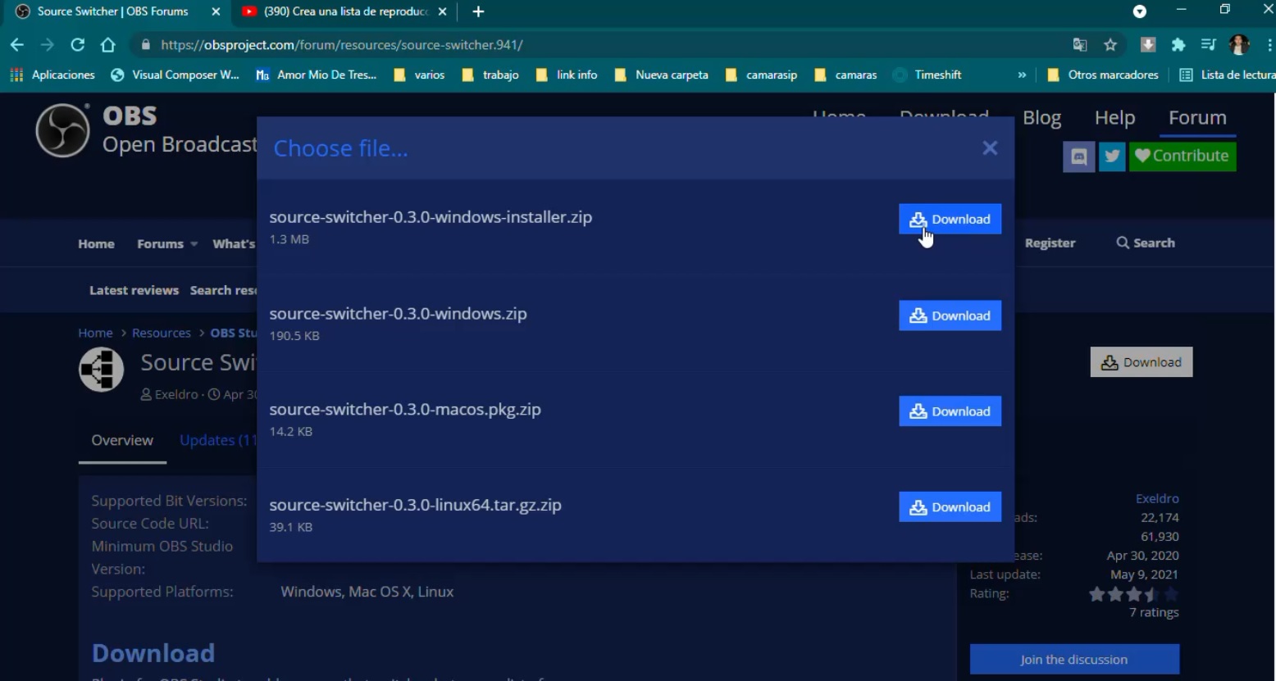Viewport: 1276px width, 681px height.
Task: Open the Chrome profile avatar
Action: tap(1239, 45)
